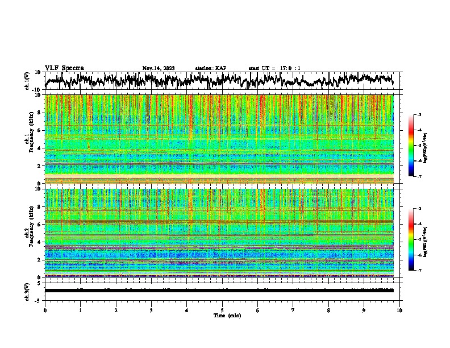The image size is (450, 348).
Task: Select the date text 'Nov.14, 2023'
Action: pos(159,68)
